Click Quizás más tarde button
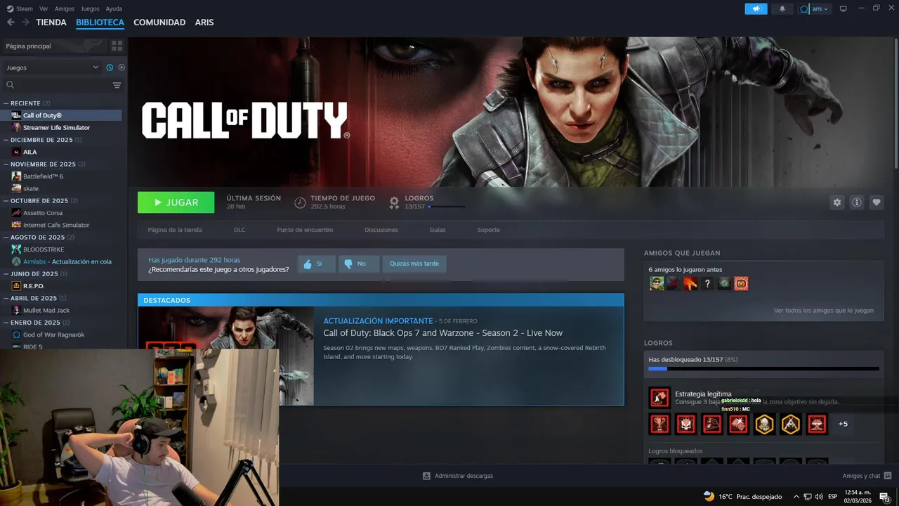The image size is (899, 506). tap(414, 264)
